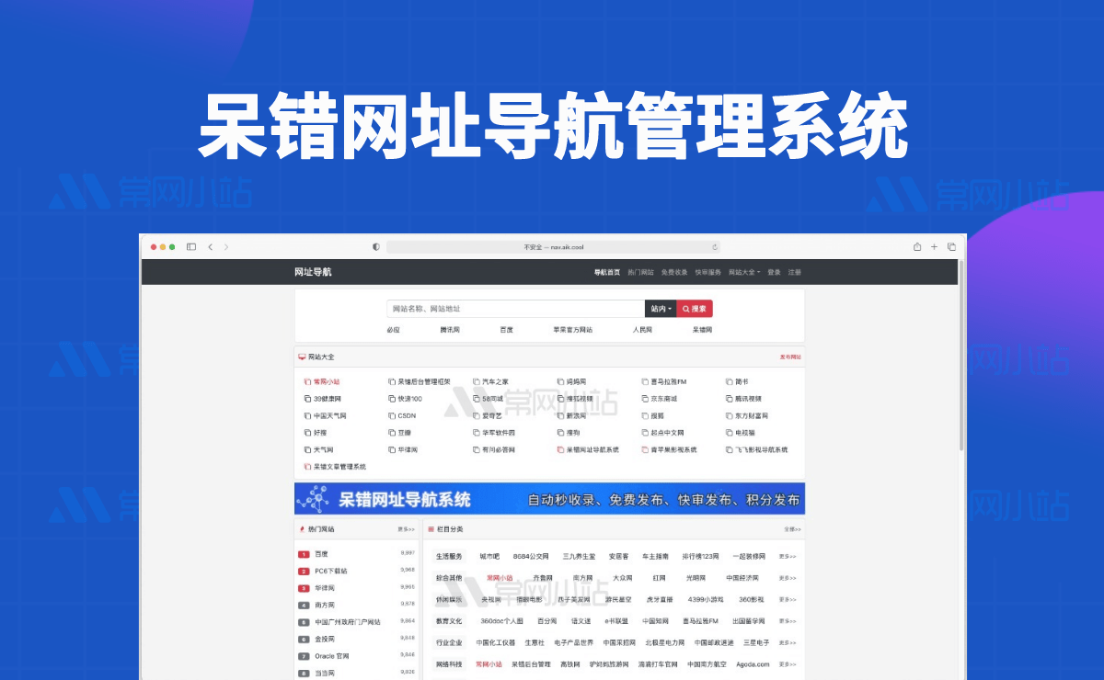Click the copy icon beside 汽车之家

(477, 381)
